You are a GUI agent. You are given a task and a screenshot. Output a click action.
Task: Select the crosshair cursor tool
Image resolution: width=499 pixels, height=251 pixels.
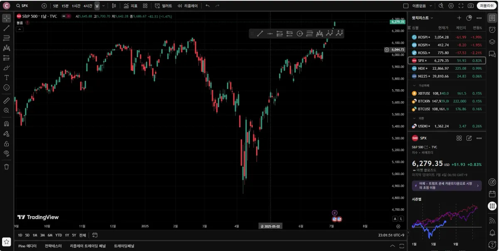pyautogui.click(x=6, y=18)
